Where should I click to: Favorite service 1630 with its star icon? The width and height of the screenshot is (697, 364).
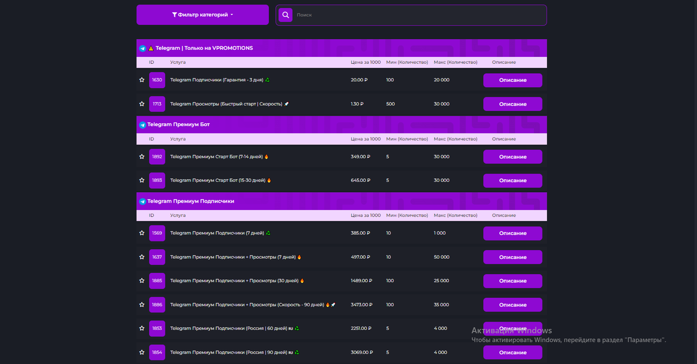142,80
